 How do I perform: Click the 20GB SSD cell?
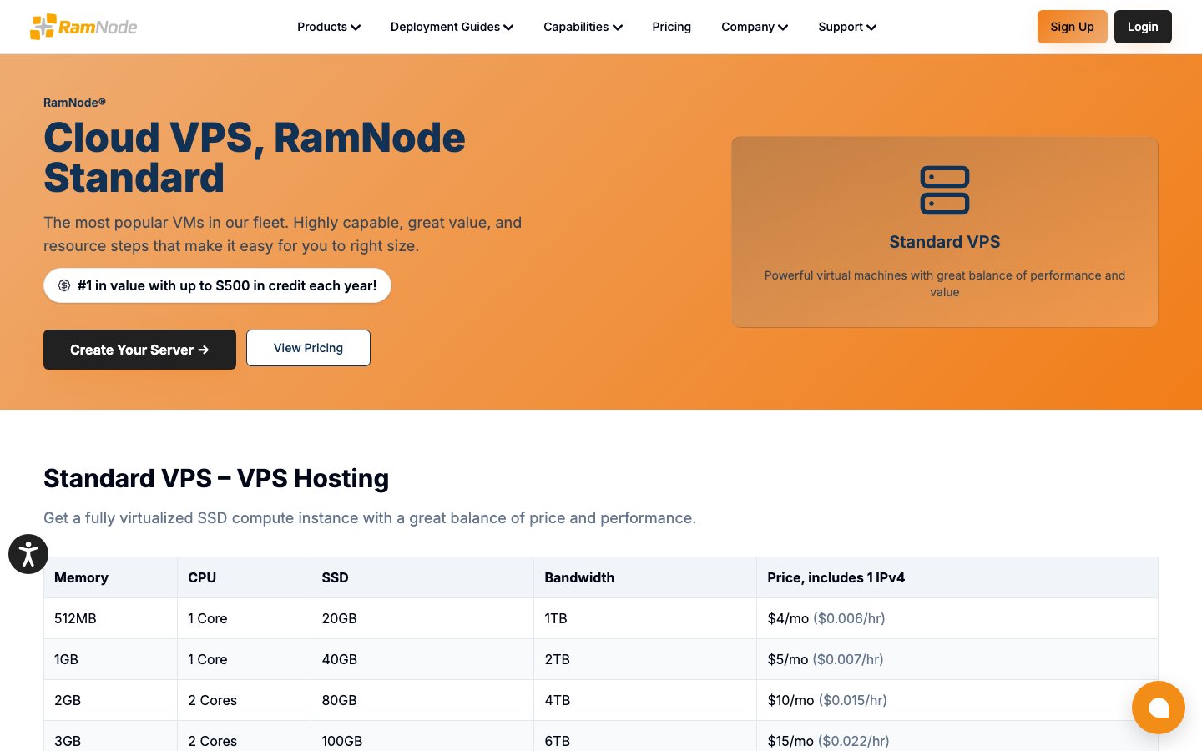point(422,618)
